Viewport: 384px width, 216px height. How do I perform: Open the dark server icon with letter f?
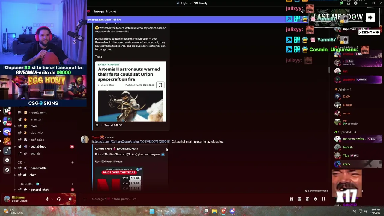click(7, 151)
